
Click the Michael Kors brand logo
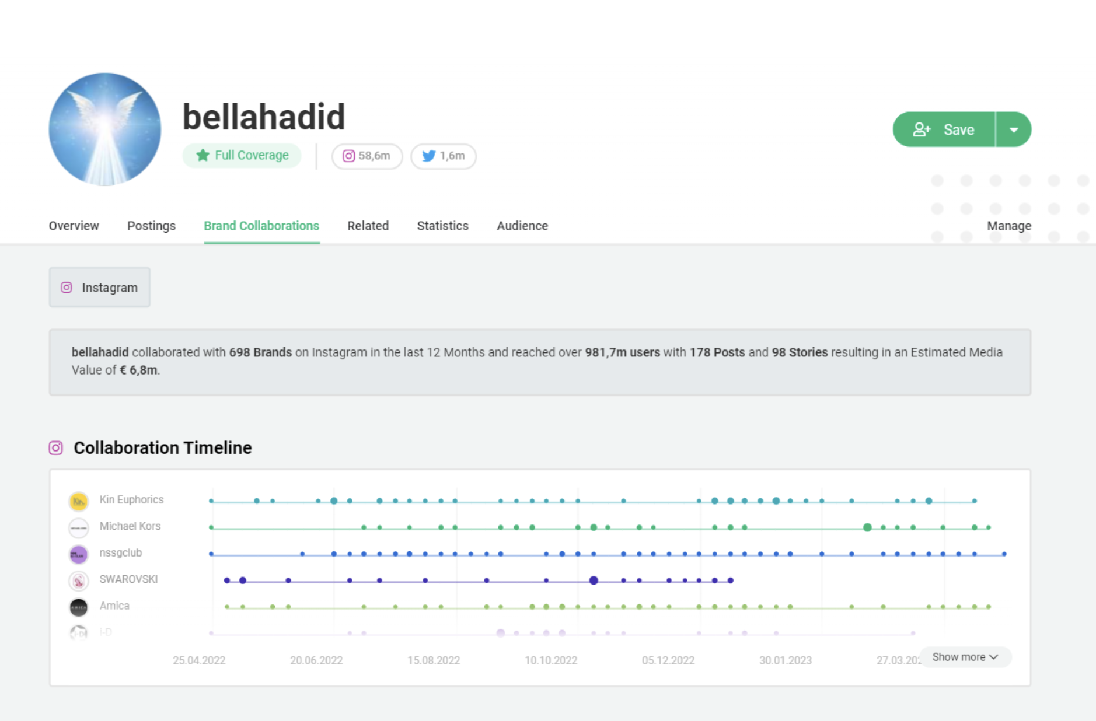(x=79, y=527)
